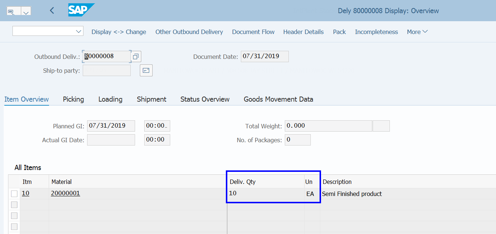
Task: Click the search help icon beside Outbound Deliv.
Action: pos(136,57)
